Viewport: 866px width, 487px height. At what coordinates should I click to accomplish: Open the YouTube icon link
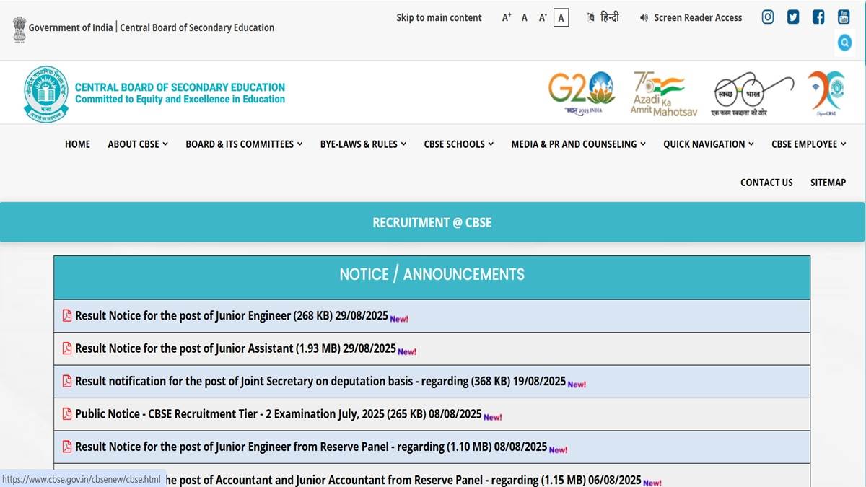coord(844,17)
